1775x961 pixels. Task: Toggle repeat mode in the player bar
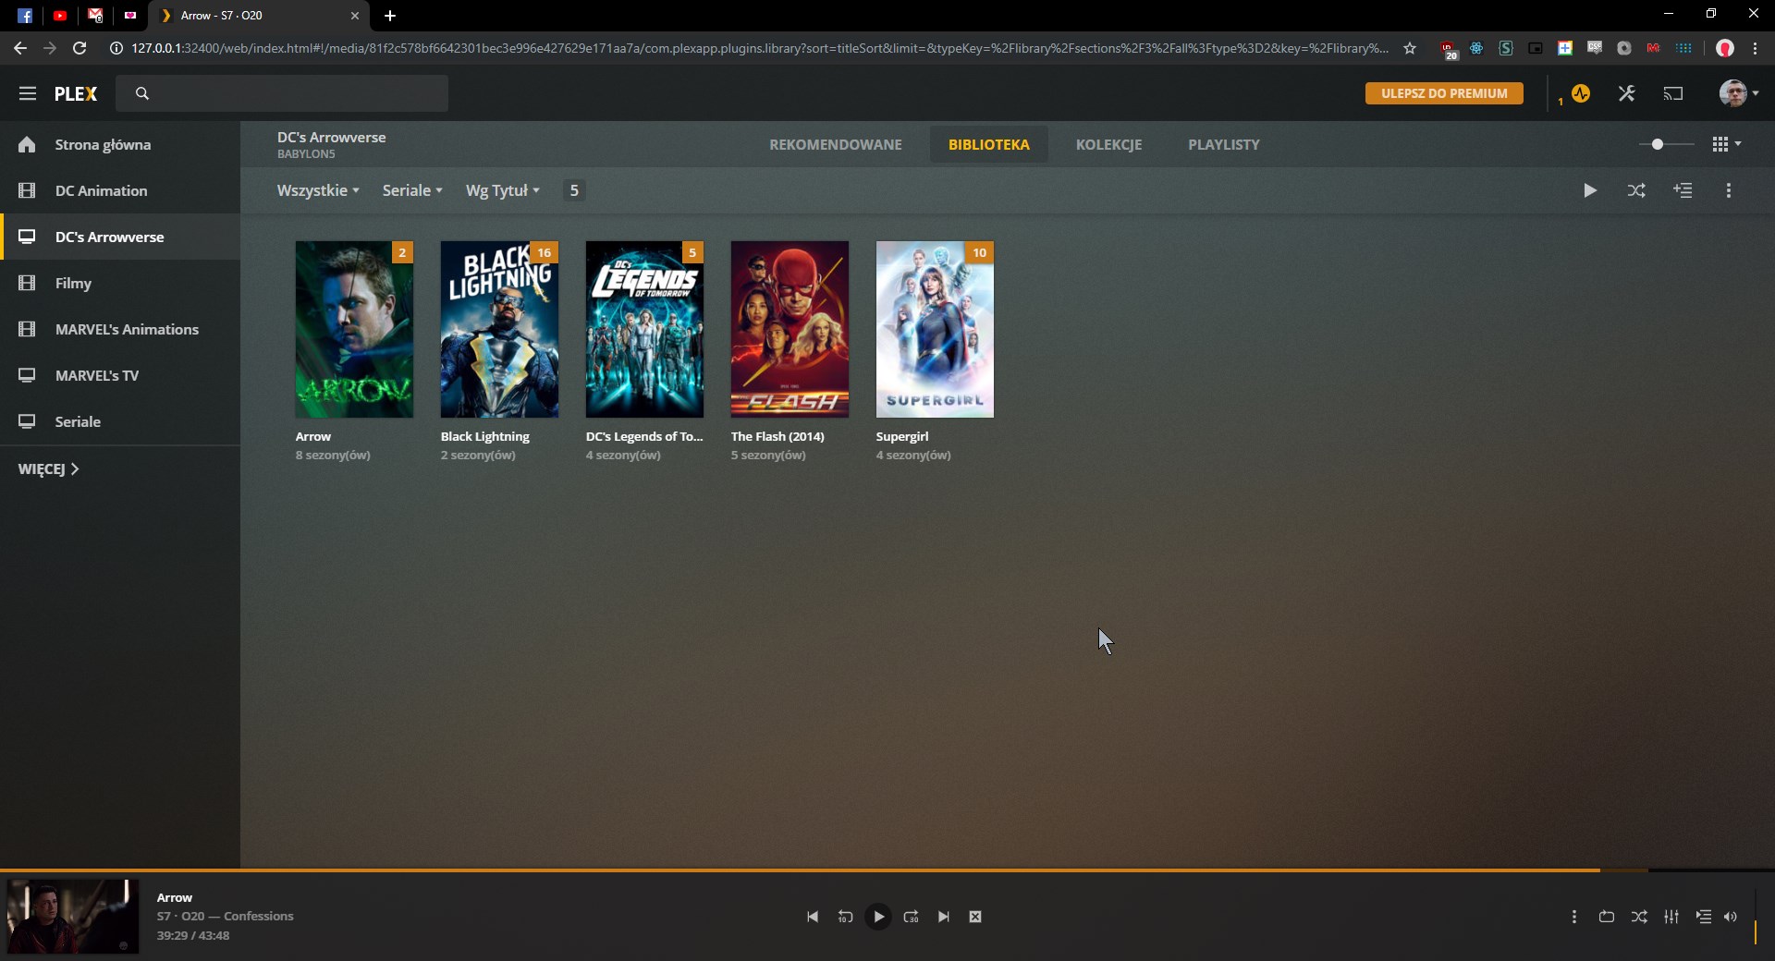pos(1607,917)
